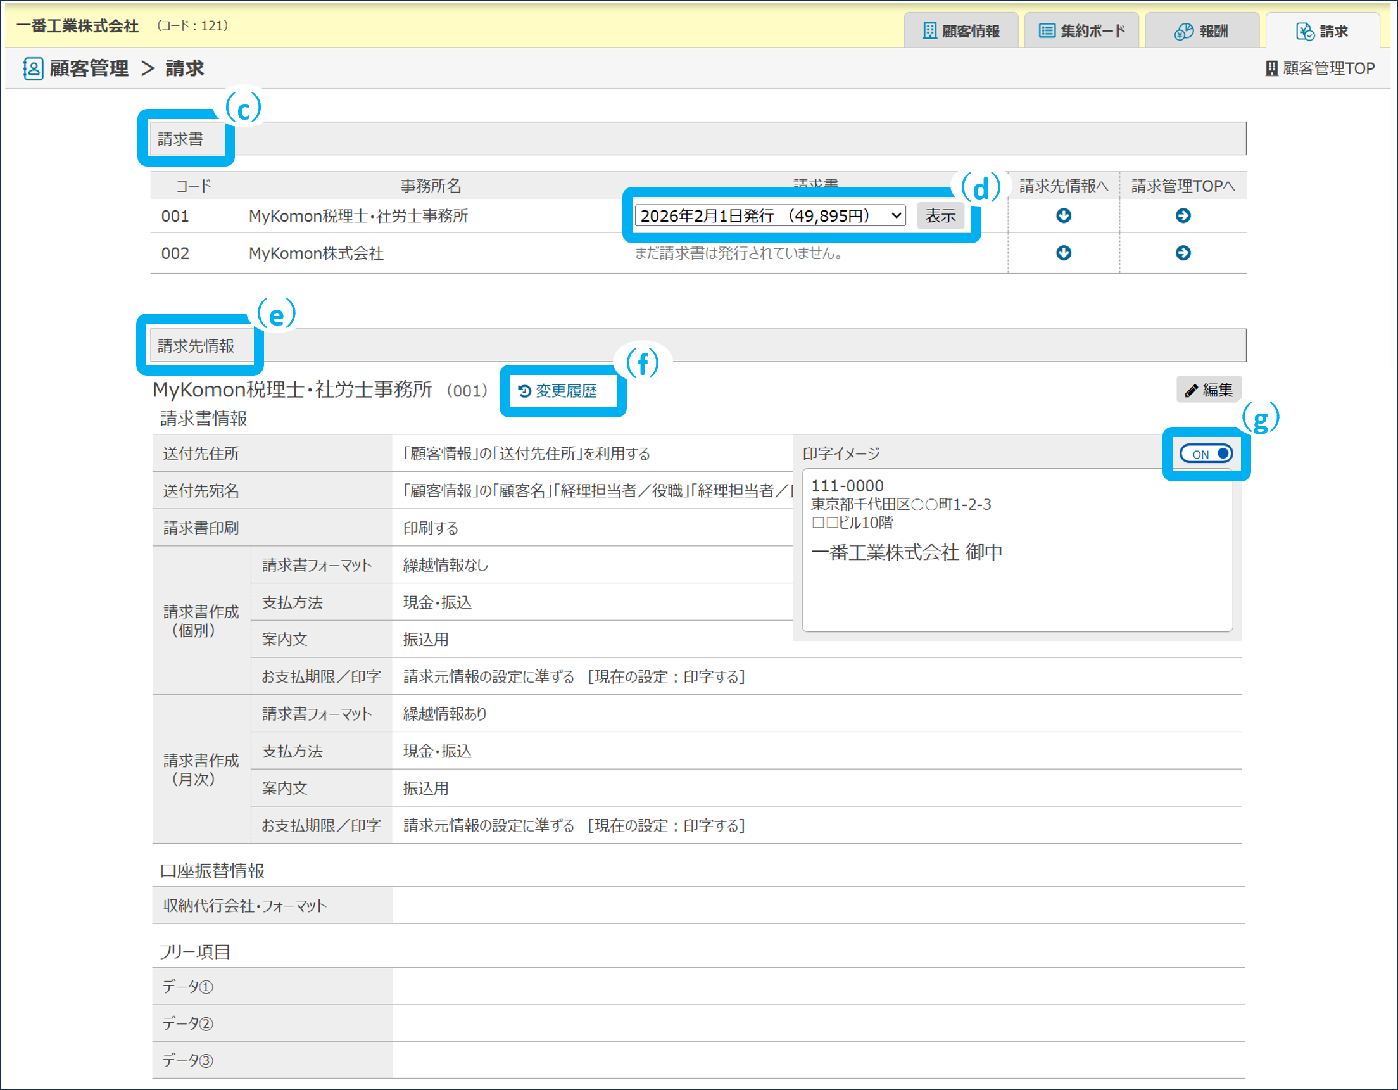Screen dimensions: 1398x1090
Task: Open the 報酬 tab
Action: pos(1201,31)
